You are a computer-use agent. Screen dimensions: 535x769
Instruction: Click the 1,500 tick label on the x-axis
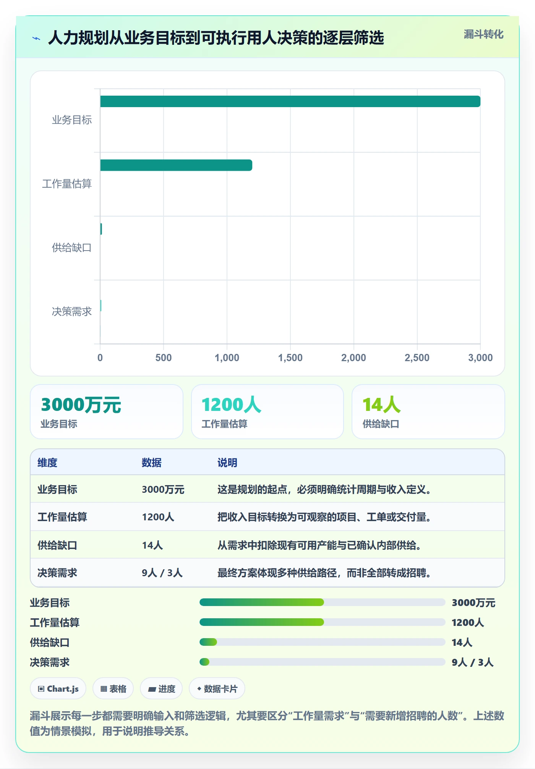[x=290, y=358]
